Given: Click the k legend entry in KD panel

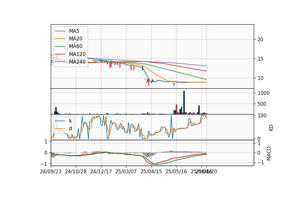Looking at the screenshot, I should 70,121.
